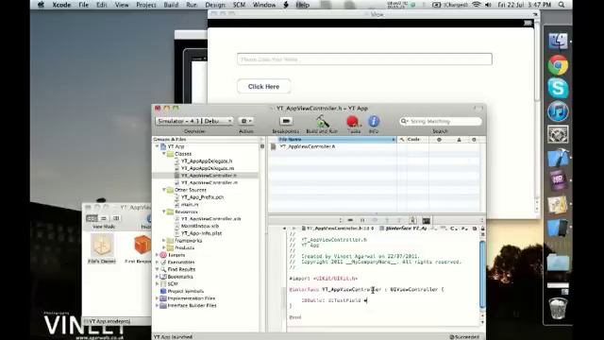Open the Build menu

point(171,5)
